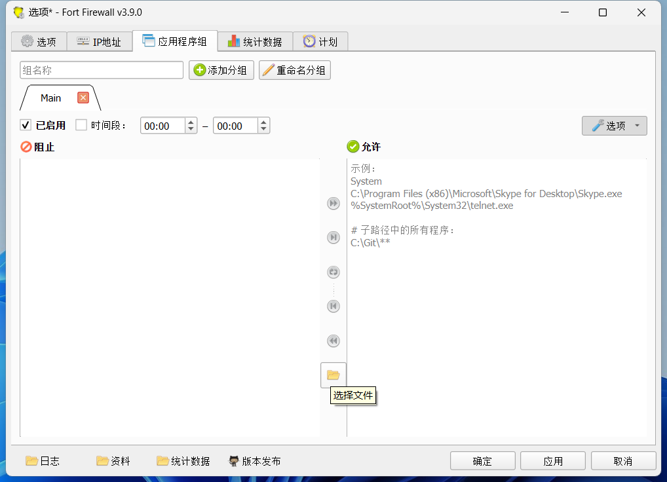Close the Fort Firewall window
The height and width of the screenshot is (482, 667).
tap(641, 12)
